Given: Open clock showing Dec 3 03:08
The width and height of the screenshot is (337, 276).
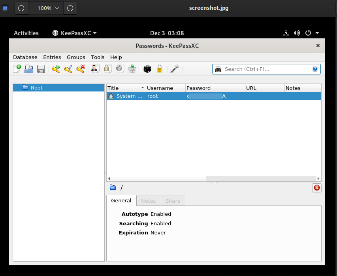Looking at the screenshot, I should click(167, 33).
